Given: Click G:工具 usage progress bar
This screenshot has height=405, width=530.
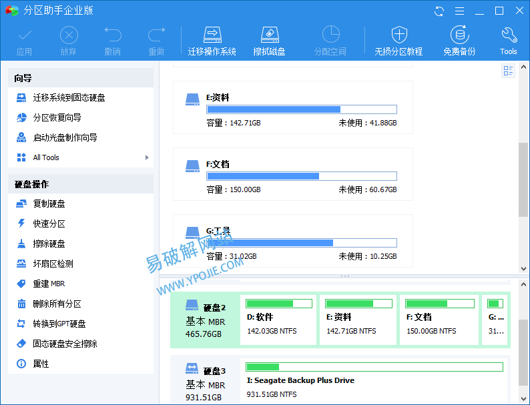Looking at the screenshot, I should click(x=302, y=243).
